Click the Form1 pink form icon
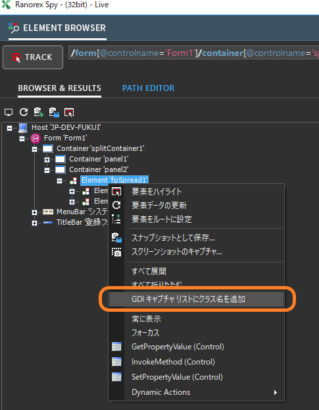This screenshot has width=319, height=410. point(36,138)
